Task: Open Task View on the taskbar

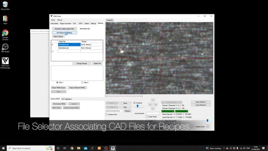Action: (x=65, y=148)
